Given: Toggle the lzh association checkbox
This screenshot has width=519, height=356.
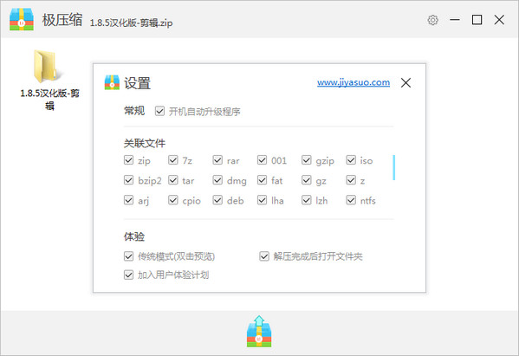Looking at the screenshot, I should (x=307, y=200).
